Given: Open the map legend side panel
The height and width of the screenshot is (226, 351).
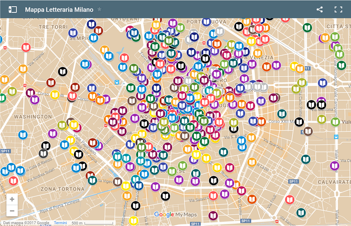Looking at the screenshot, I should [x=12, y=9].
